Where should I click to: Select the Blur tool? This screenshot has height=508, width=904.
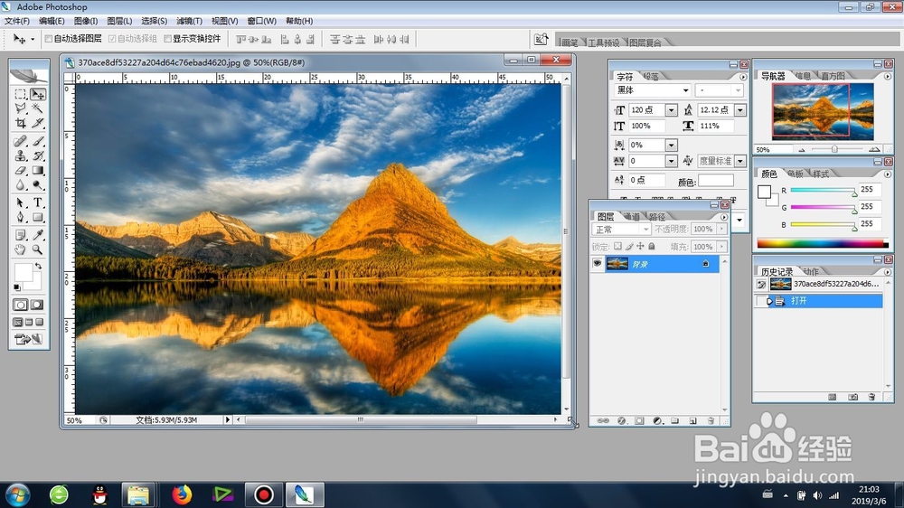[x=20, y=185]
